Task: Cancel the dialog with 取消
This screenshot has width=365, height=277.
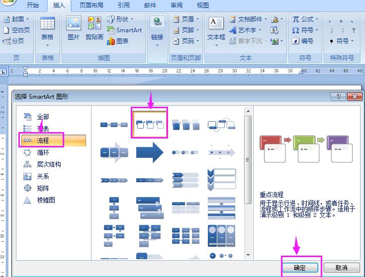Action: [342, 268]
